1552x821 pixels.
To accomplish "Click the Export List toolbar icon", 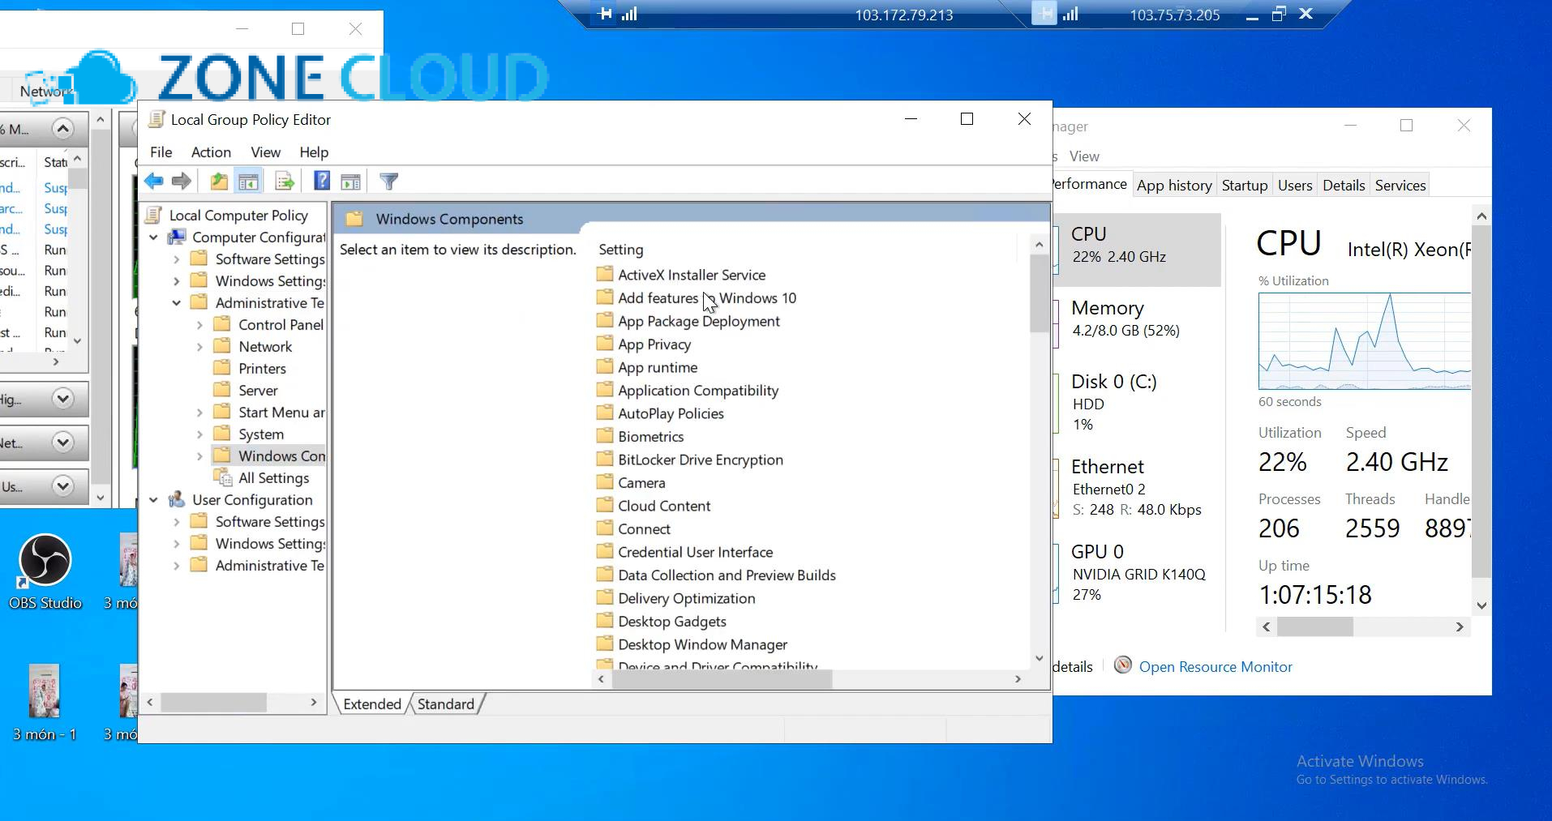I will pyautogui.click(x=285, y=182).
